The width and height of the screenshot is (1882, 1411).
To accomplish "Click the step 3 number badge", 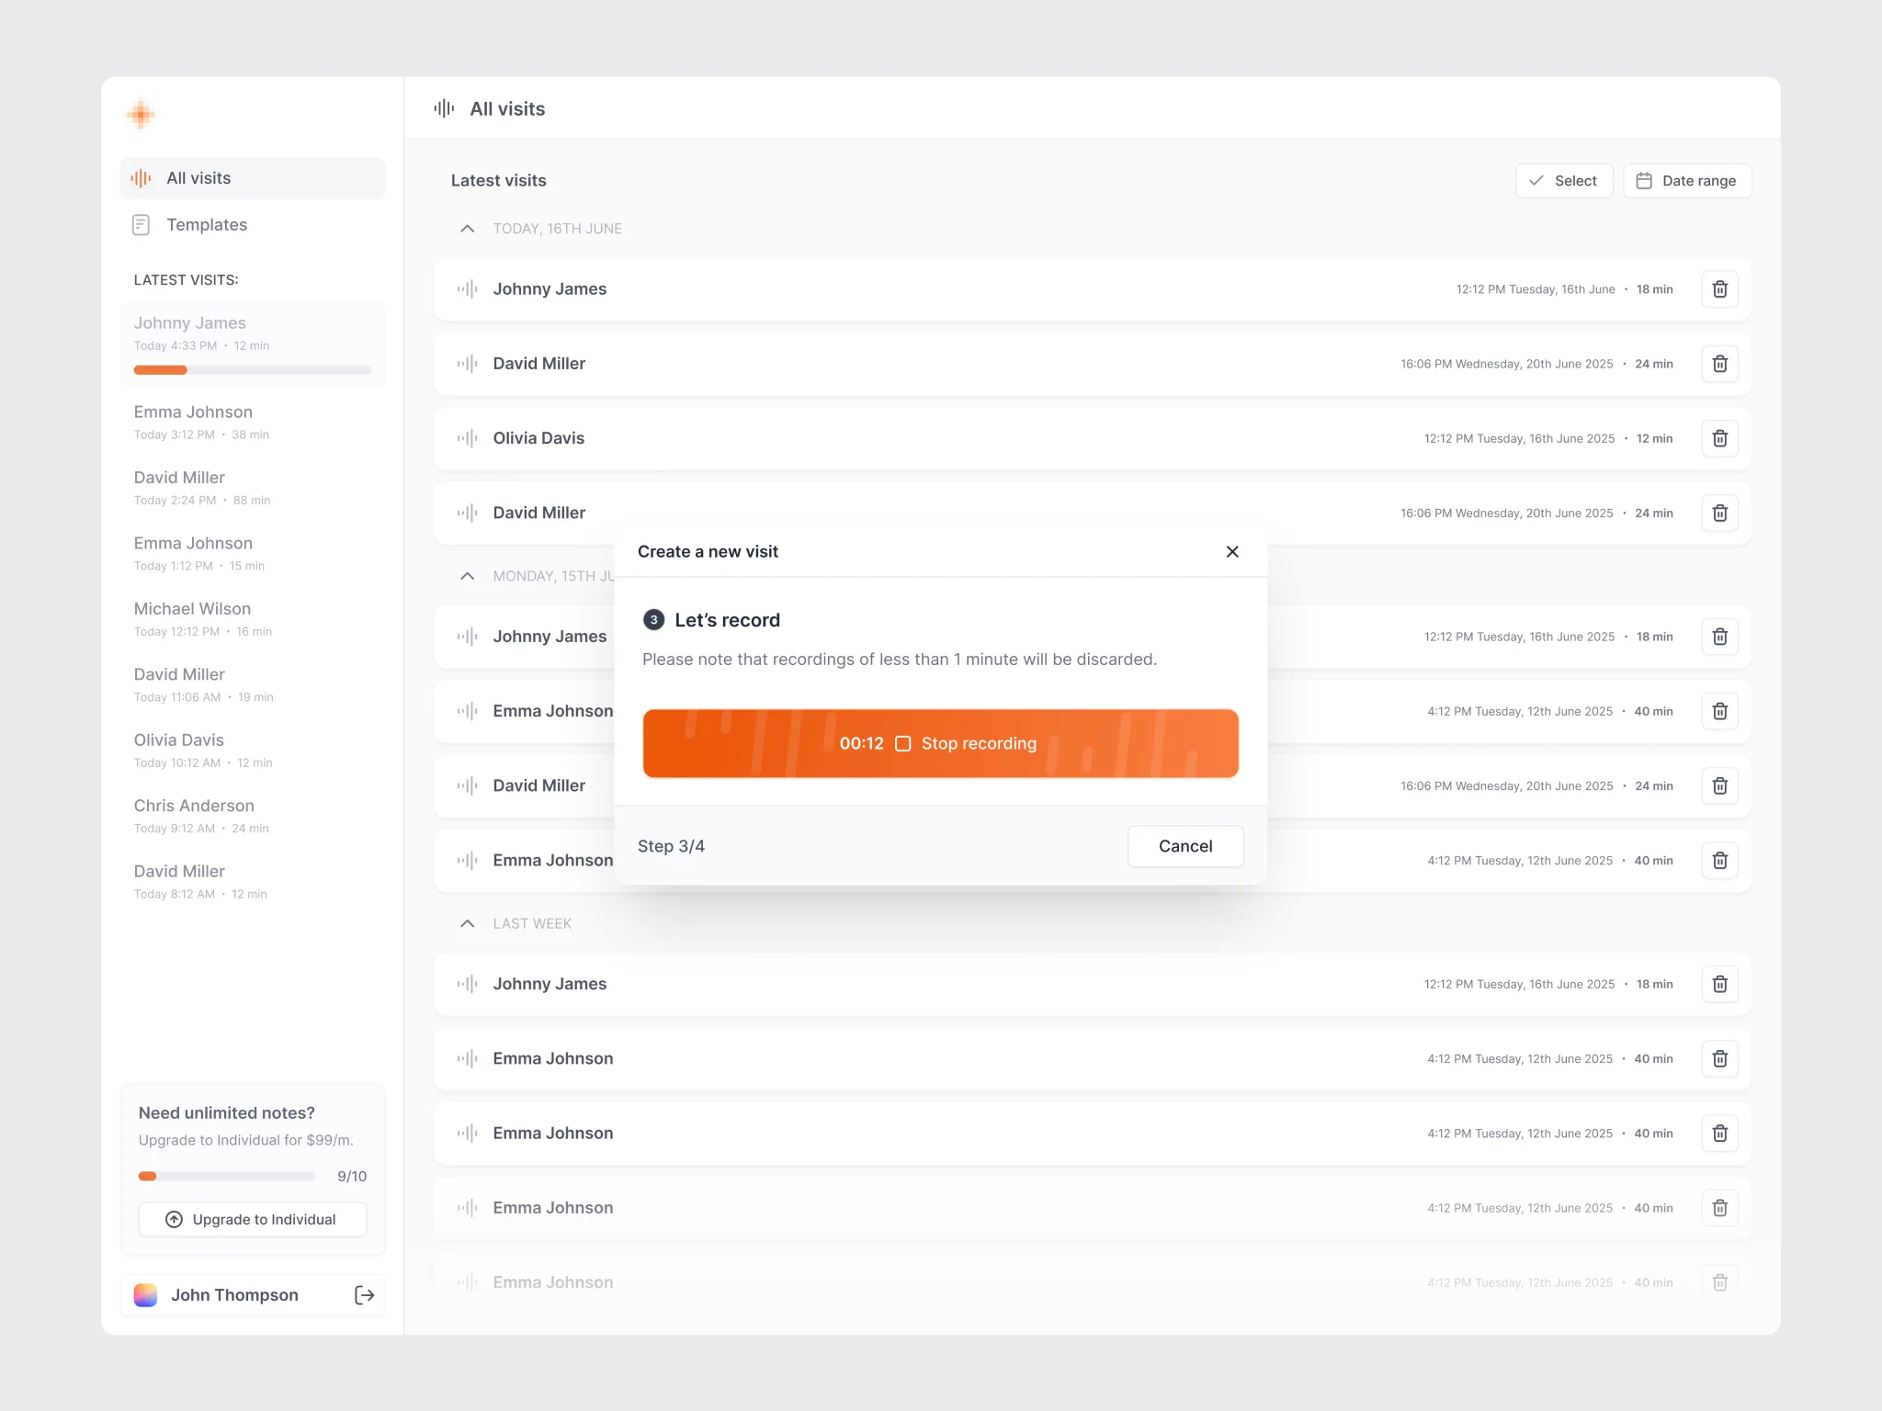I will click(x=653, y=620).
